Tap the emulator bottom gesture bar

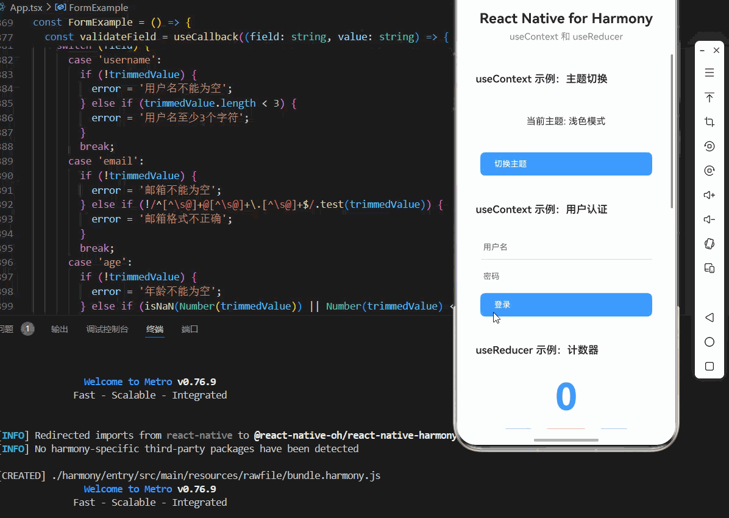pyautogui.click(x=566, y=440)
